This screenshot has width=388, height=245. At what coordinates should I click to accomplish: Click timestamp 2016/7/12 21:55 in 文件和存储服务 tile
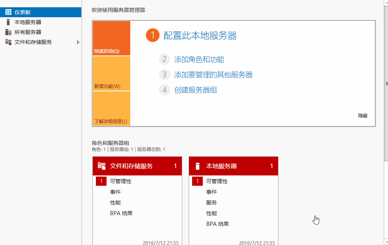pyautogui.click(x=161, y=243)
